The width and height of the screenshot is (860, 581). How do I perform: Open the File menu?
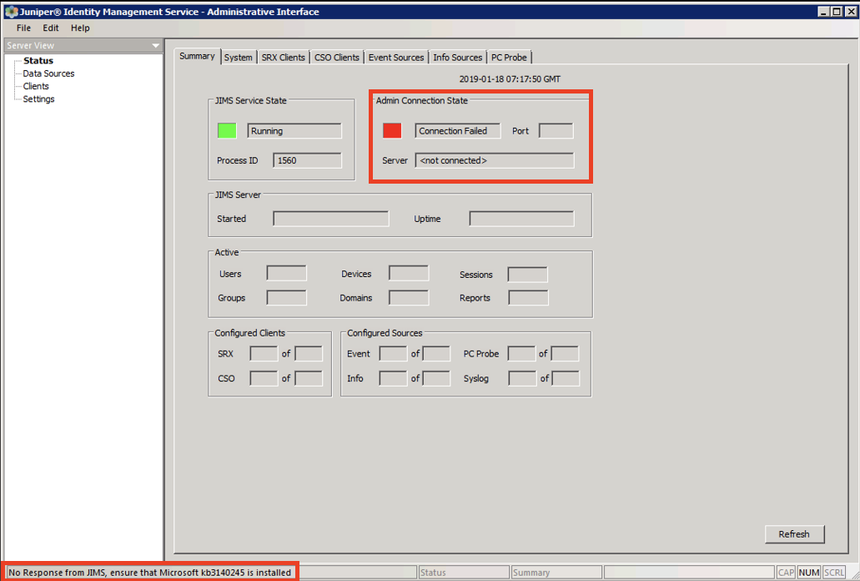pos(23,28)
